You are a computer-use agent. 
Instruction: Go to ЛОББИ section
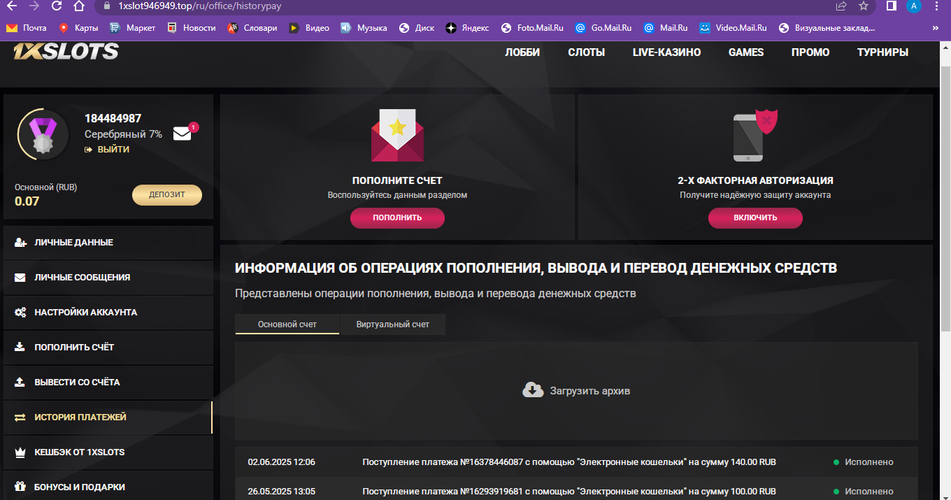click(x=522, y=52)
